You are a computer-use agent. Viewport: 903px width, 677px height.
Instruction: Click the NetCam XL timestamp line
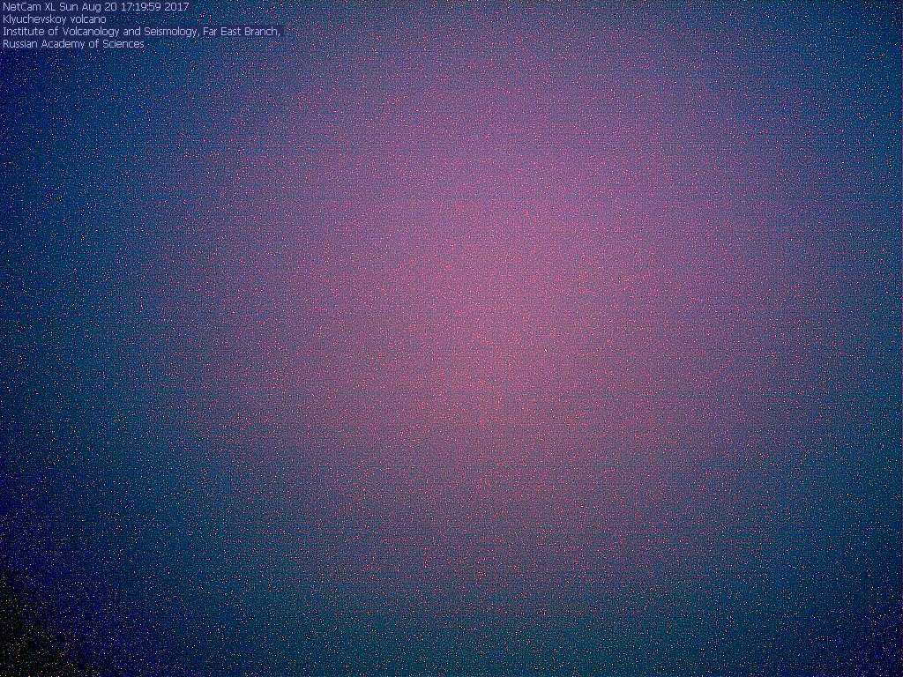[x=95, y=7]
